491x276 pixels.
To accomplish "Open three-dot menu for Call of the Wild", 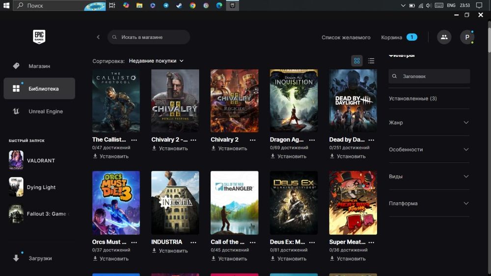I will point(252,242).
